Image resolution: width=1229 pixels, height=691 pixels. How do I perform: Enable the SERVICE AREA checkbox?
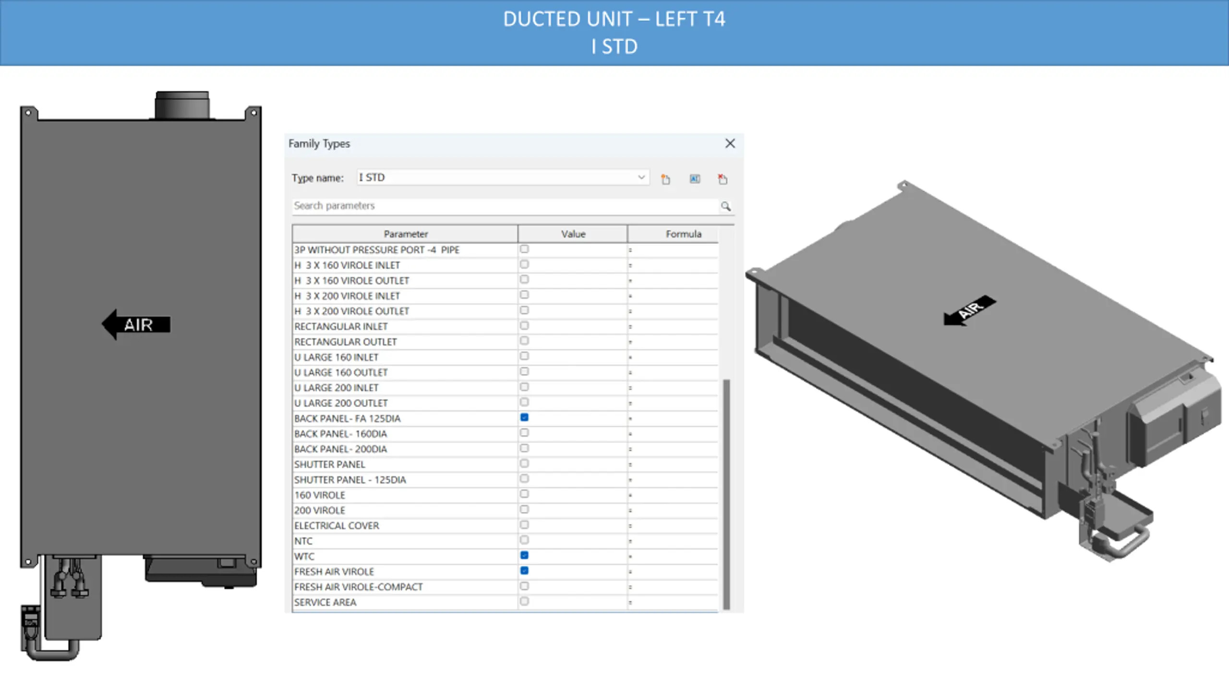[x=524, y=601]
